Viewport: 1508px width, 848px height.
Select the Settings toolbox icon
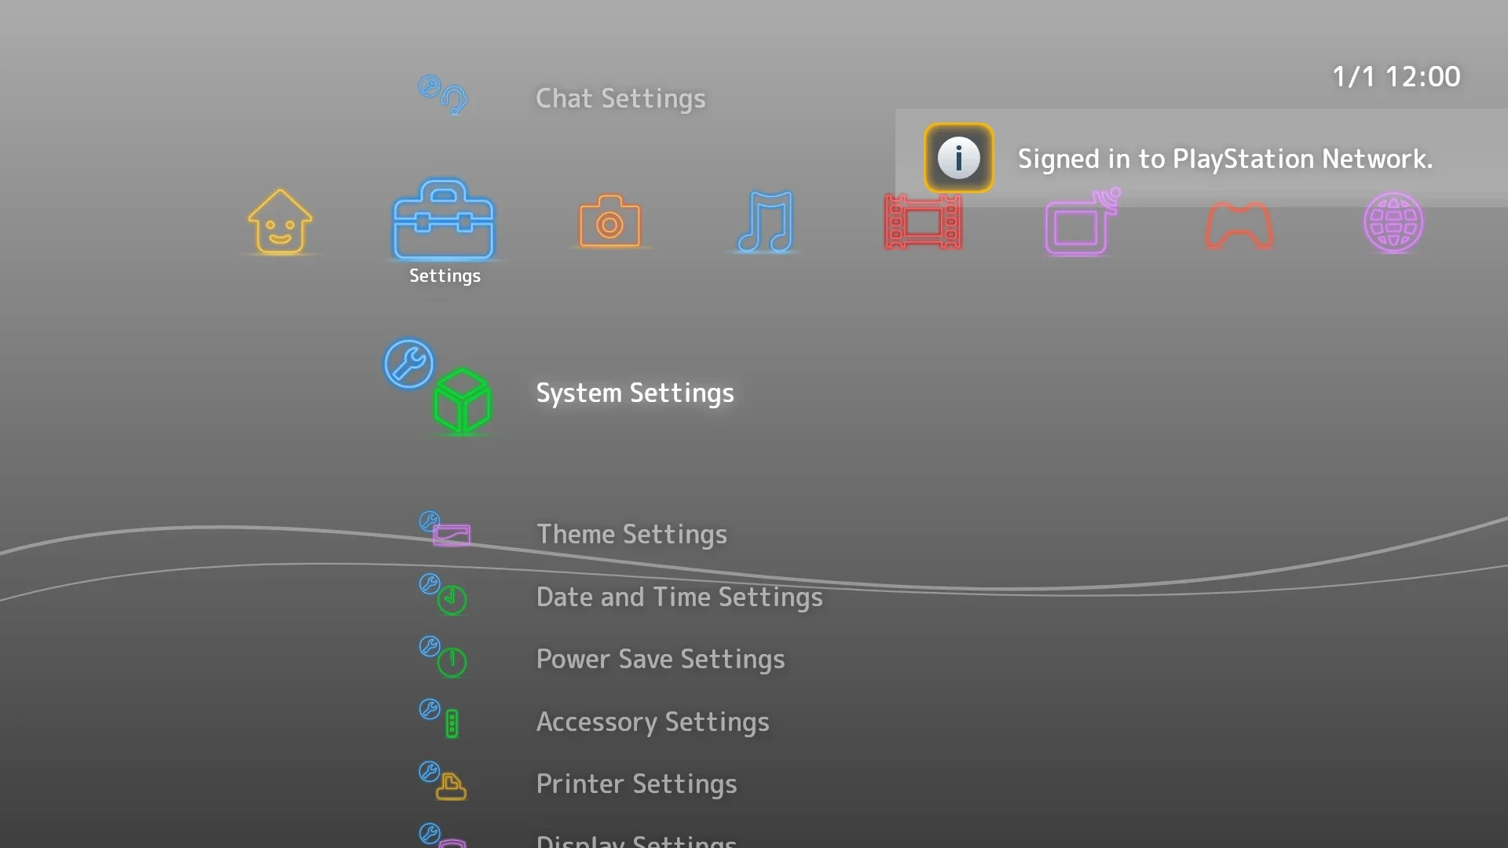(444, 220)
